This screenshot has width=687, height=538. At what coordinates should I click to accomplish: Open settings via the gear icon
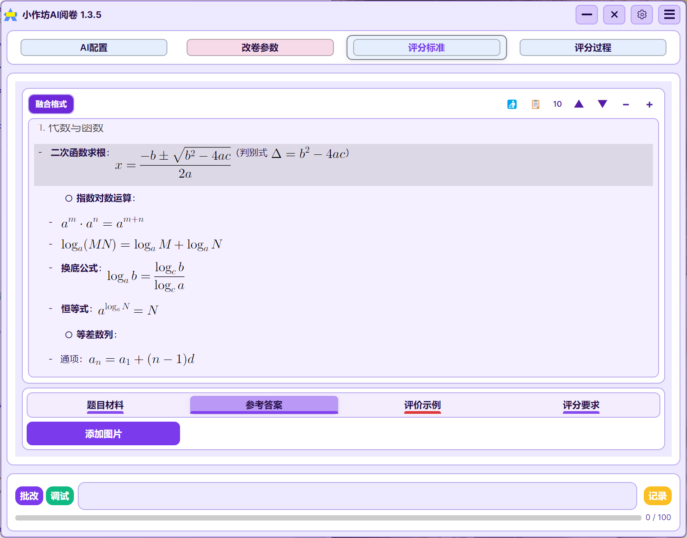pos(642,15)
